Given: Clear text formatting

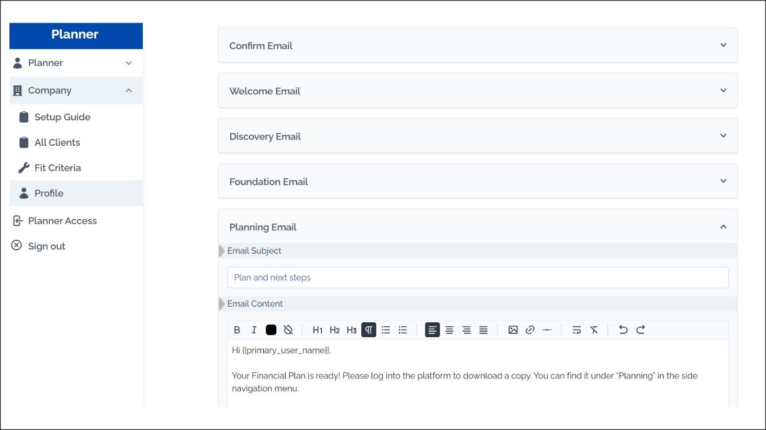Looking at the screenshot, I should [x=594, y=330].
